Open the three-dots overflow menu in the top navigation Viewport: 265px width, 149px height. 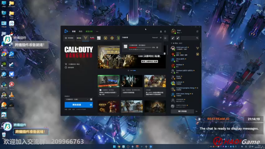(x=97, y=31)
